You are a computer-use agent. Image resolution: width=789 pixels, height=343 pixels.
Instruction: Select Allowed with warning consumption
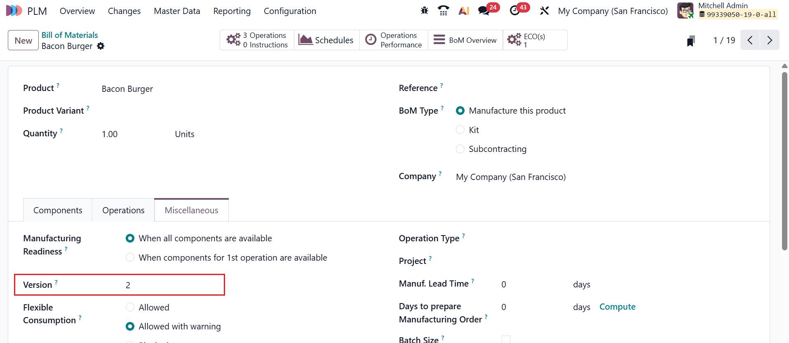(130, 326)
